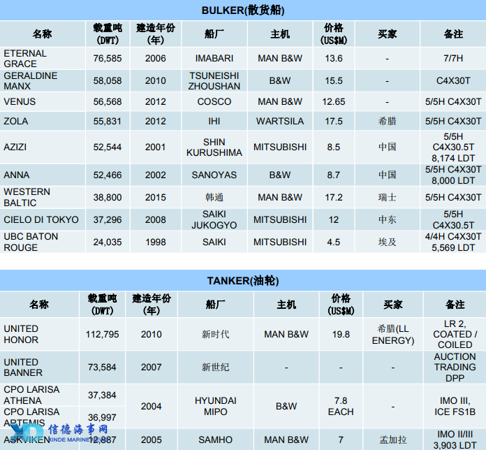Click the 19.8 price value
486x450 pixels.
tap(341, 334)
